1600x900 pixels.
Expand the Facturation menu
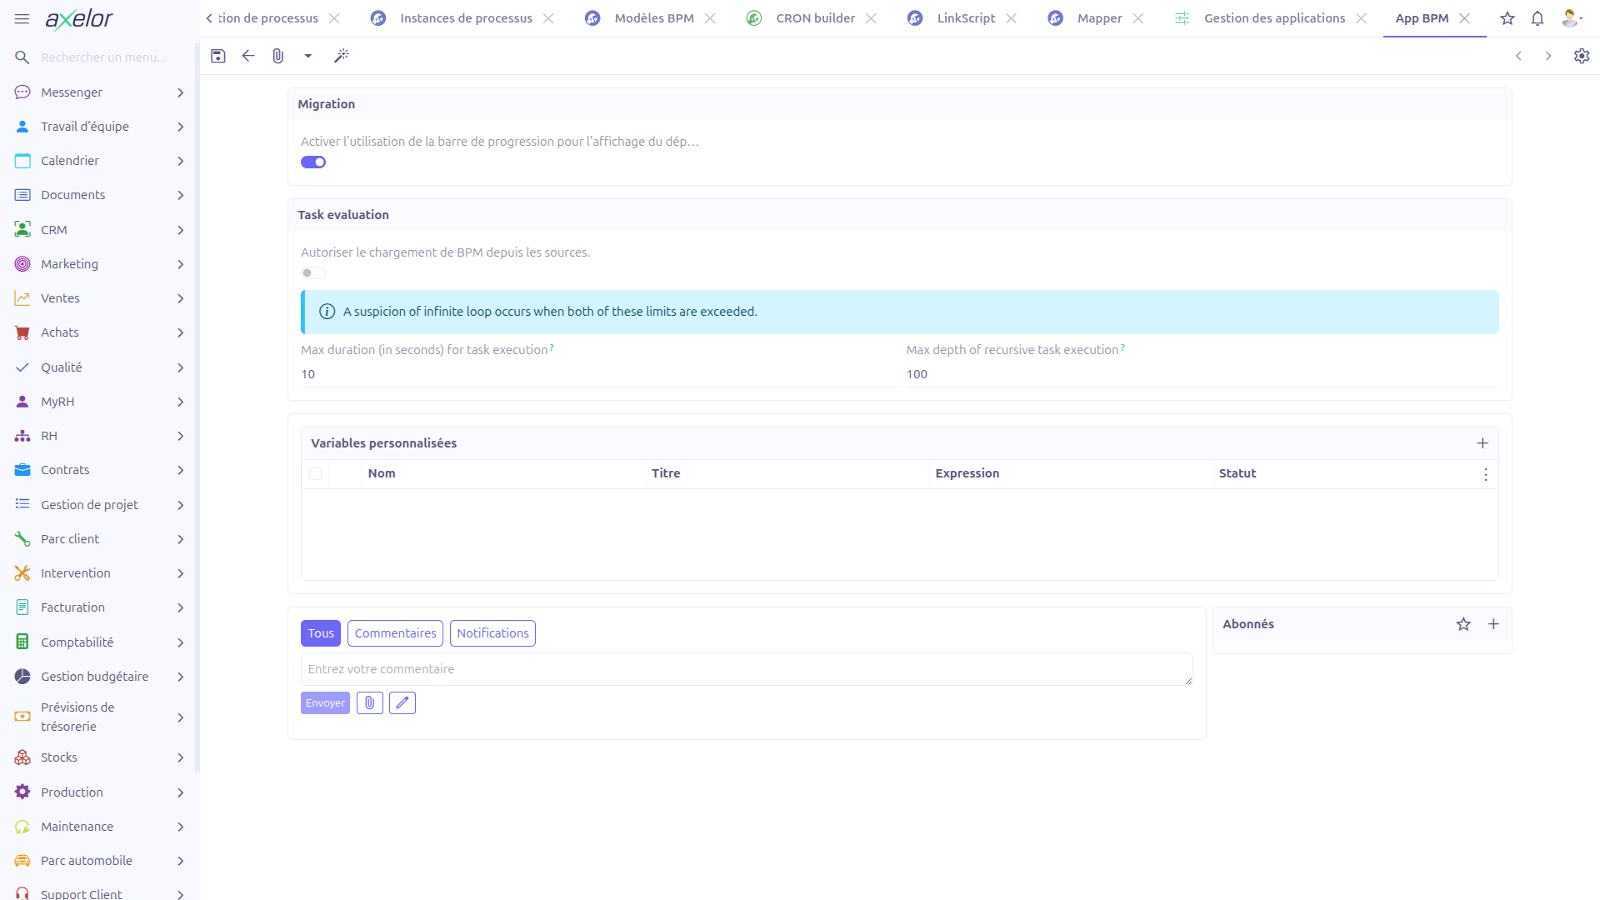point(100,607)
